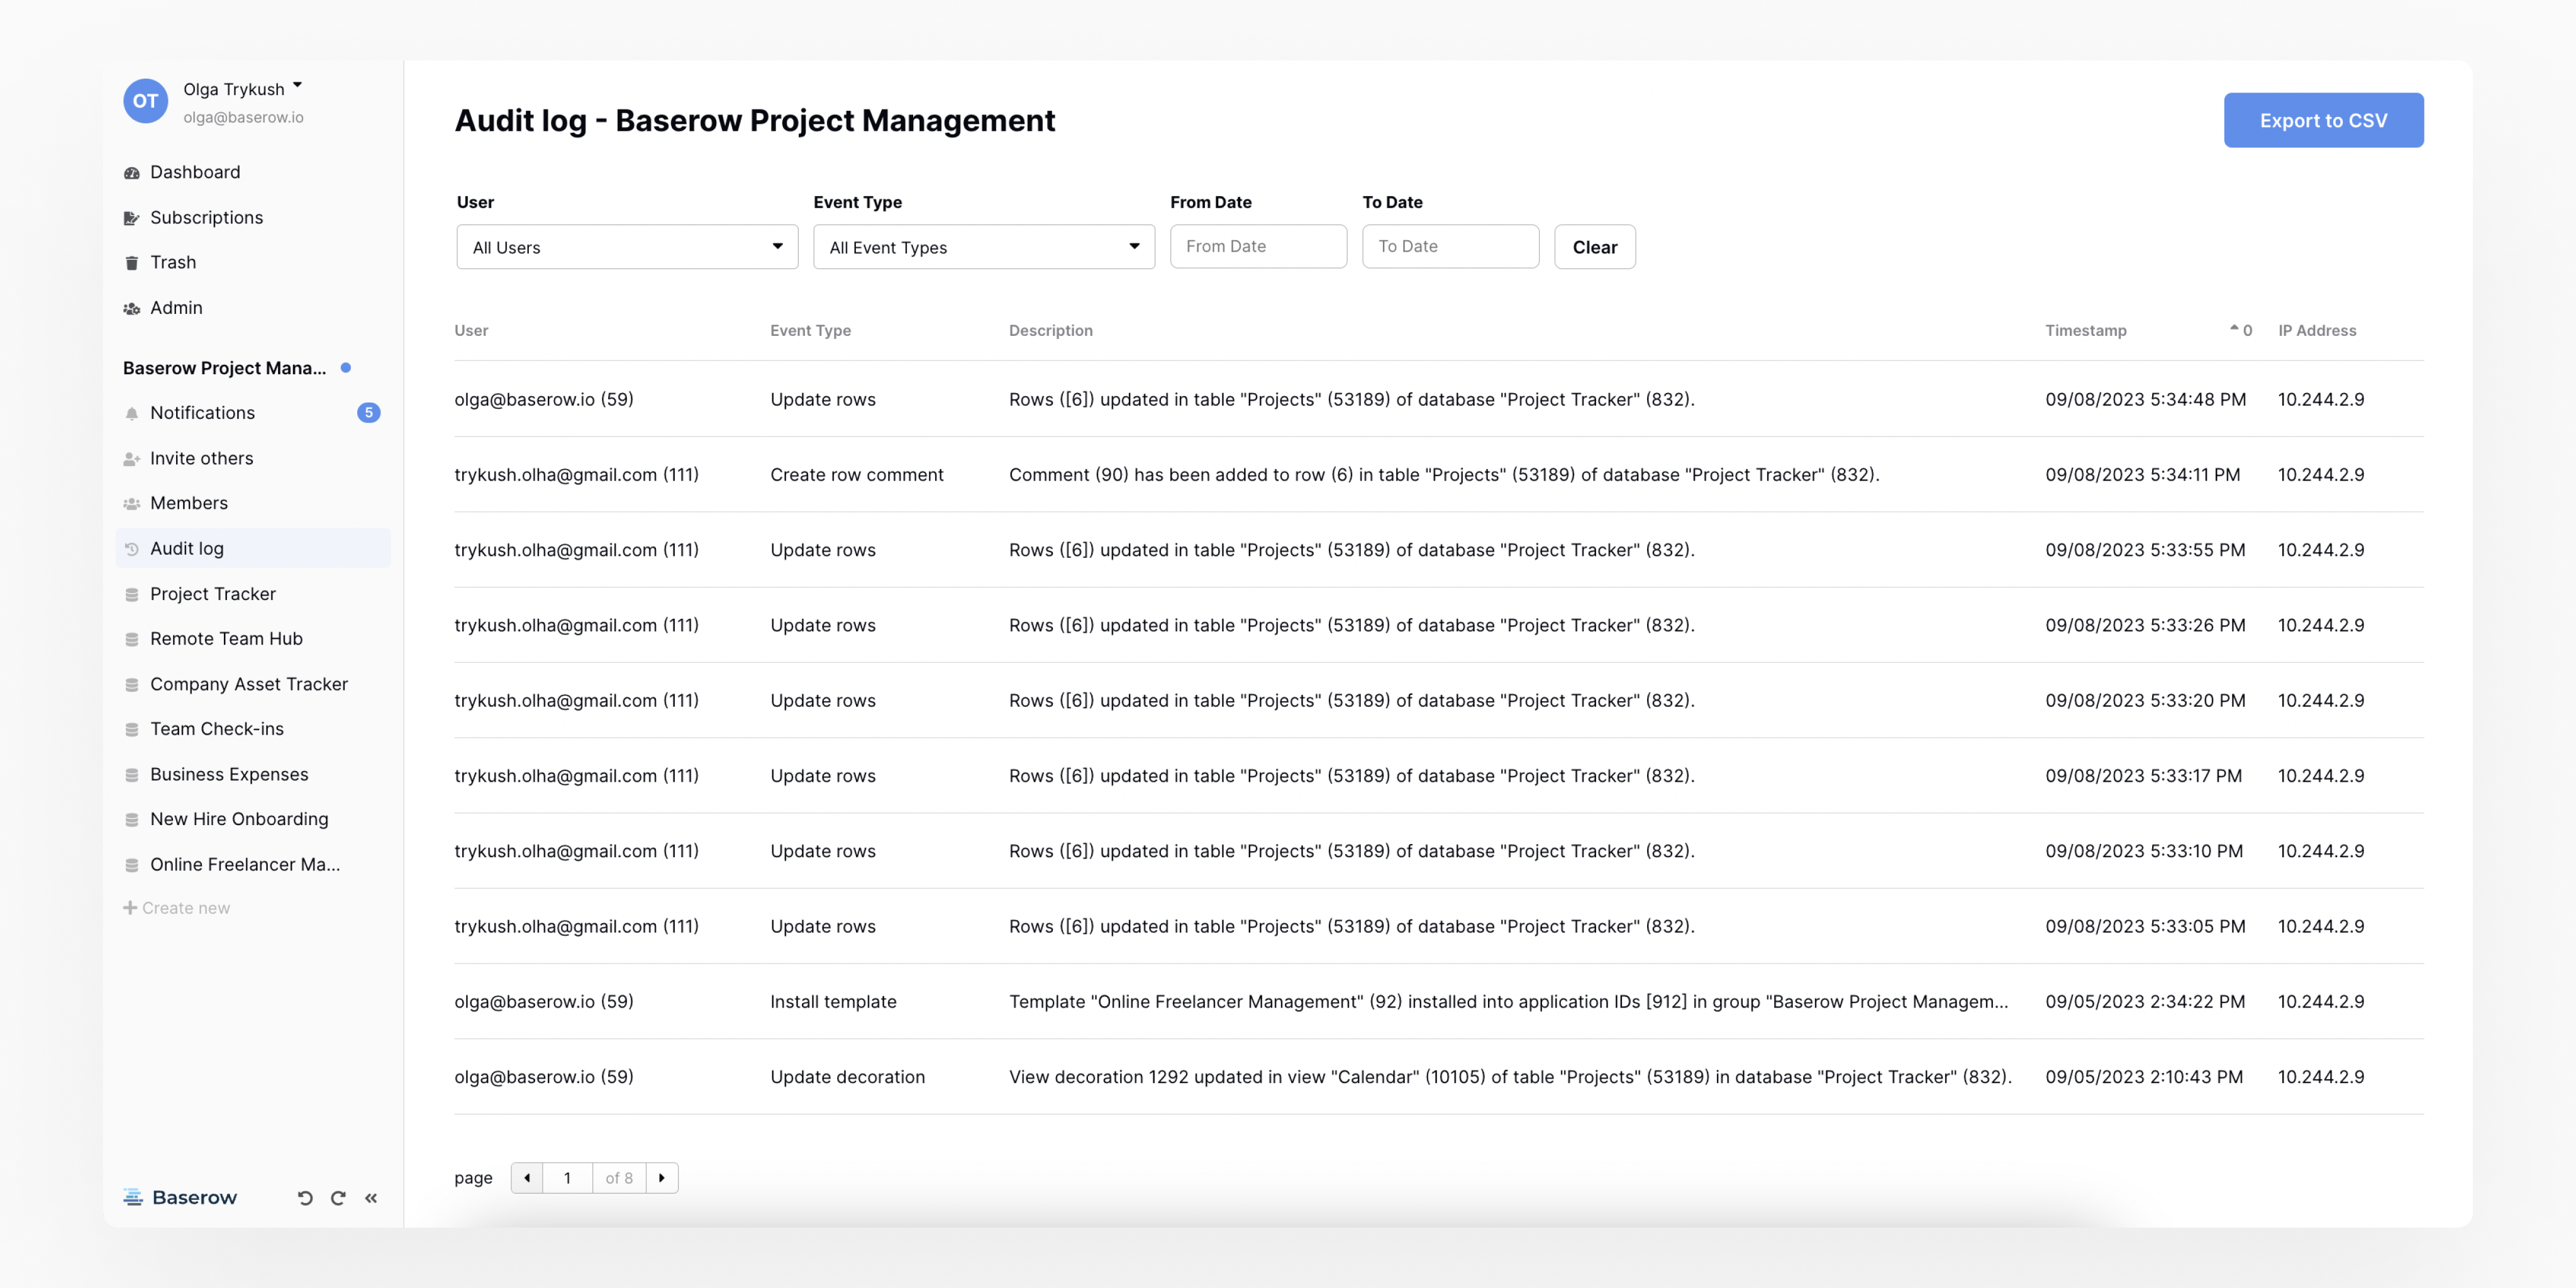Open Invite others
Viewport: 2576px width, 1288px height.
click(201, 458)
